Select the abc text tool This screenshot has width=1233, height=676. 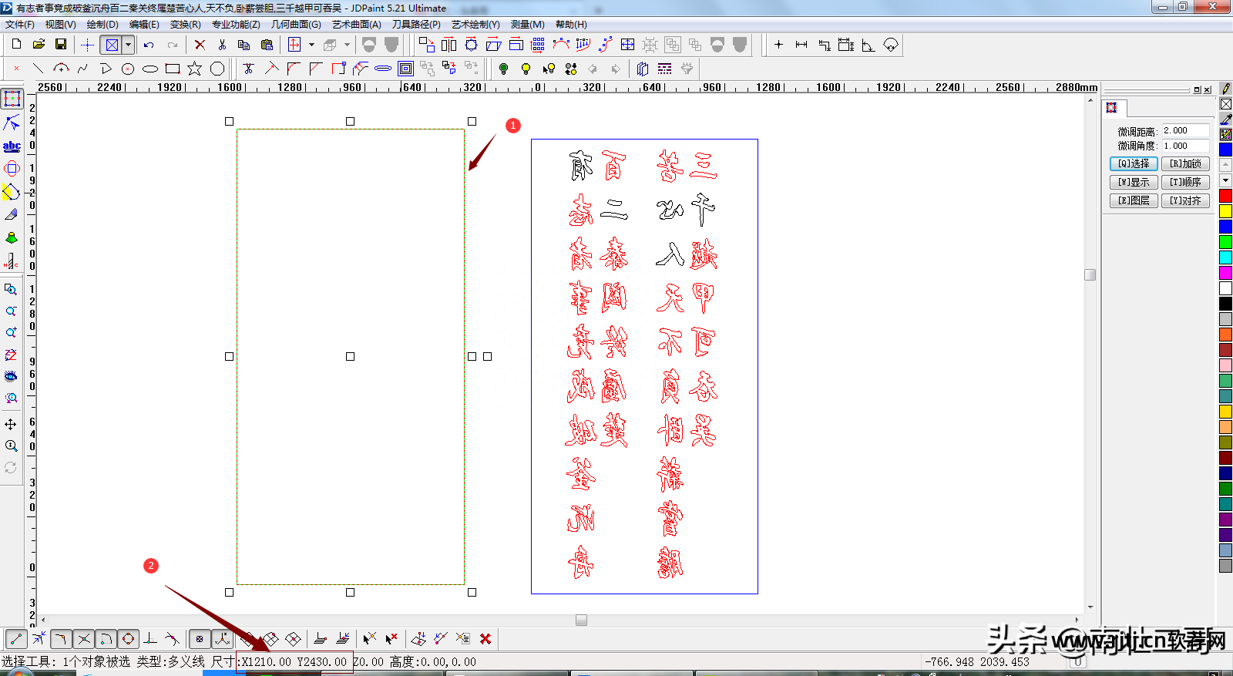(x=12, y=146)
